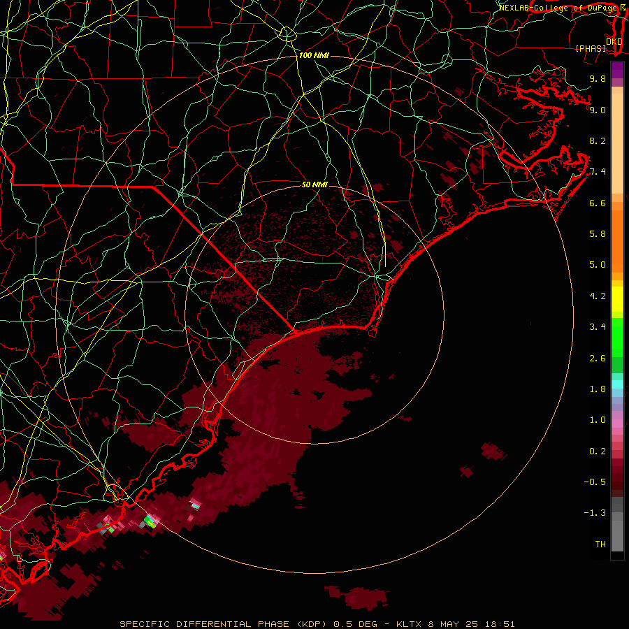The width and height of the screenshot is (629, 629).
Task: Click the 9.0 value on the color scale
Action: [x=598, y=110]
